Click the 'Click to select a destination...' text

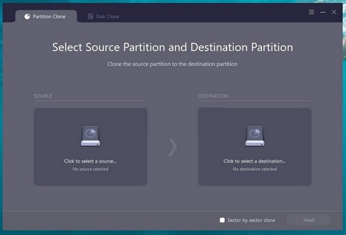coord(254,161)
